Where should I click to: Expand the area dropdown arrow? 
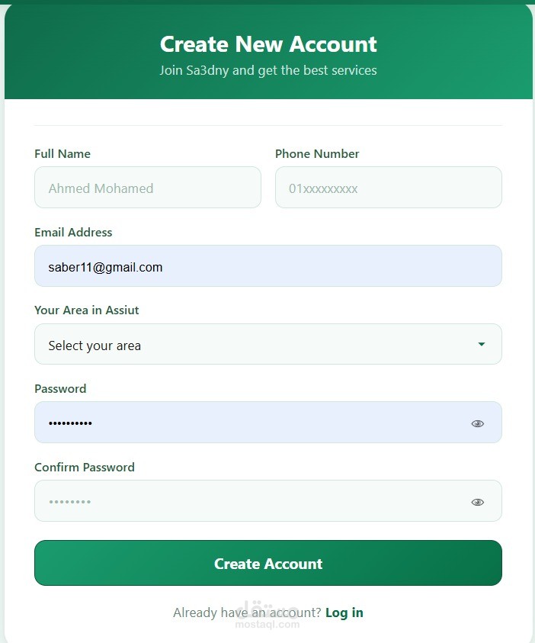[482, 344]
